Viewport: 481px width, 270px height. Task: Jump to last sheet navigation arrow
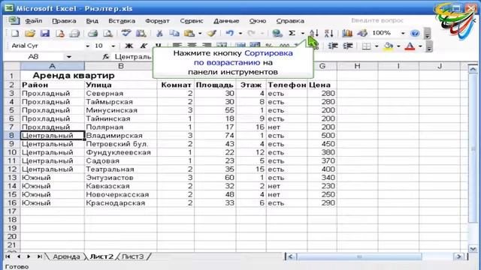(x=40, y=256)
